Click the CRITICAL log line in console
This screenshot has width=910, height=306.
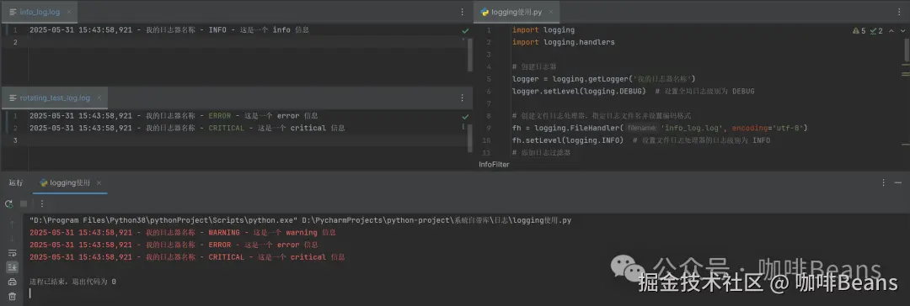coord(187,256)
